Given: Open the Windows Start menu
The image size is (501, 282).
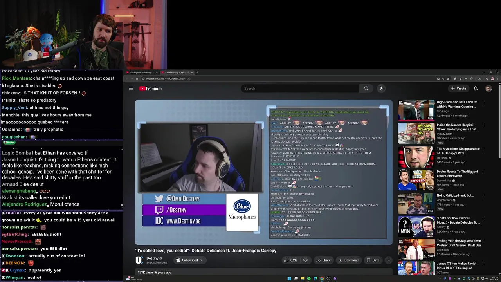Looking at the screenshot, I should point(289,278).
